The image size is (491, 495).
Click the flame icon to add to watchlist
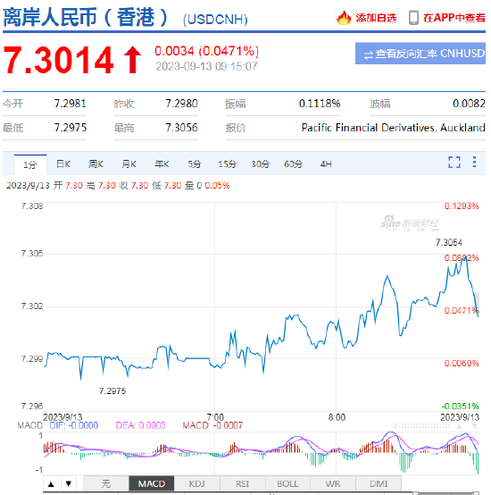[344, 18]
